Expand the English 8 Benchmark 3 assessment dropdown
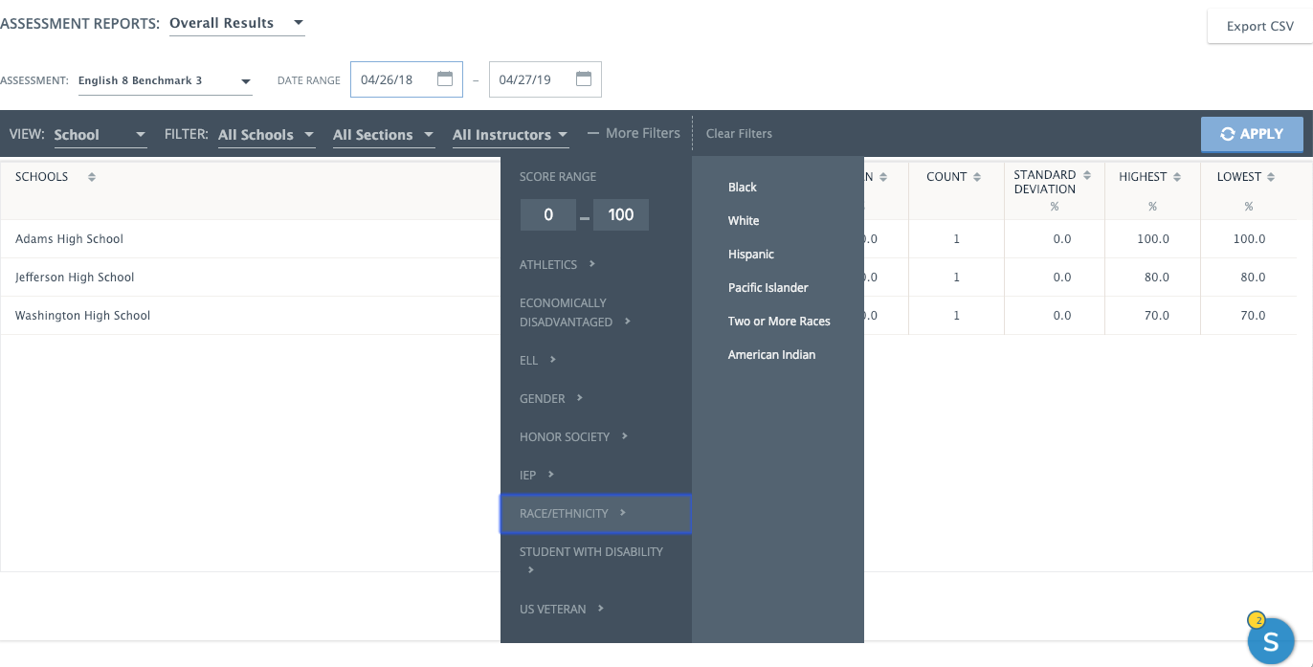The width and height of the screenshot is (1313, 667). [165, 81]
